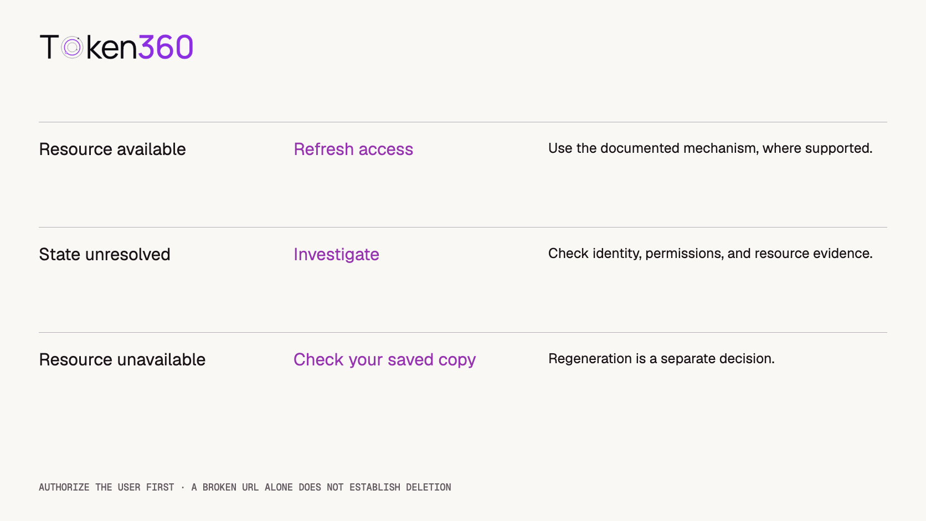The width and height of the screenshot is (926, 521).
Task: Follow the Investigate link
Action: [x=336, y=254]
